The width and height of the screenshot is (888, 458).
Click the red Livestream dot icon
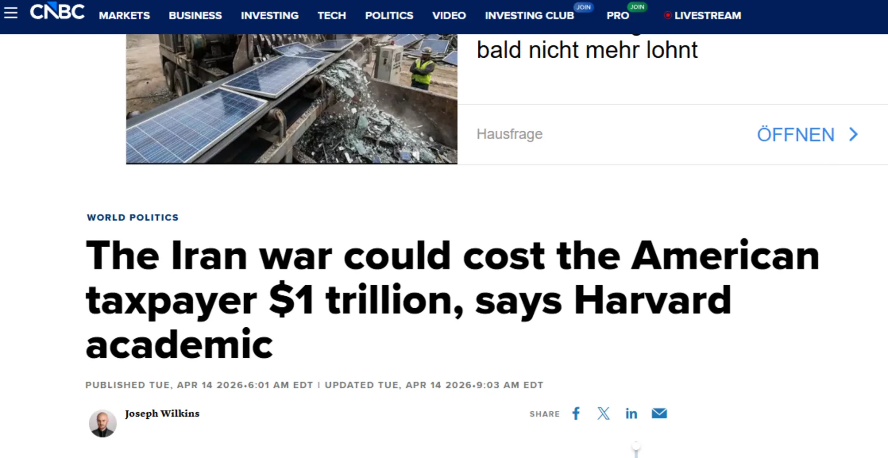pyautogui.click(x=667, y=15)
